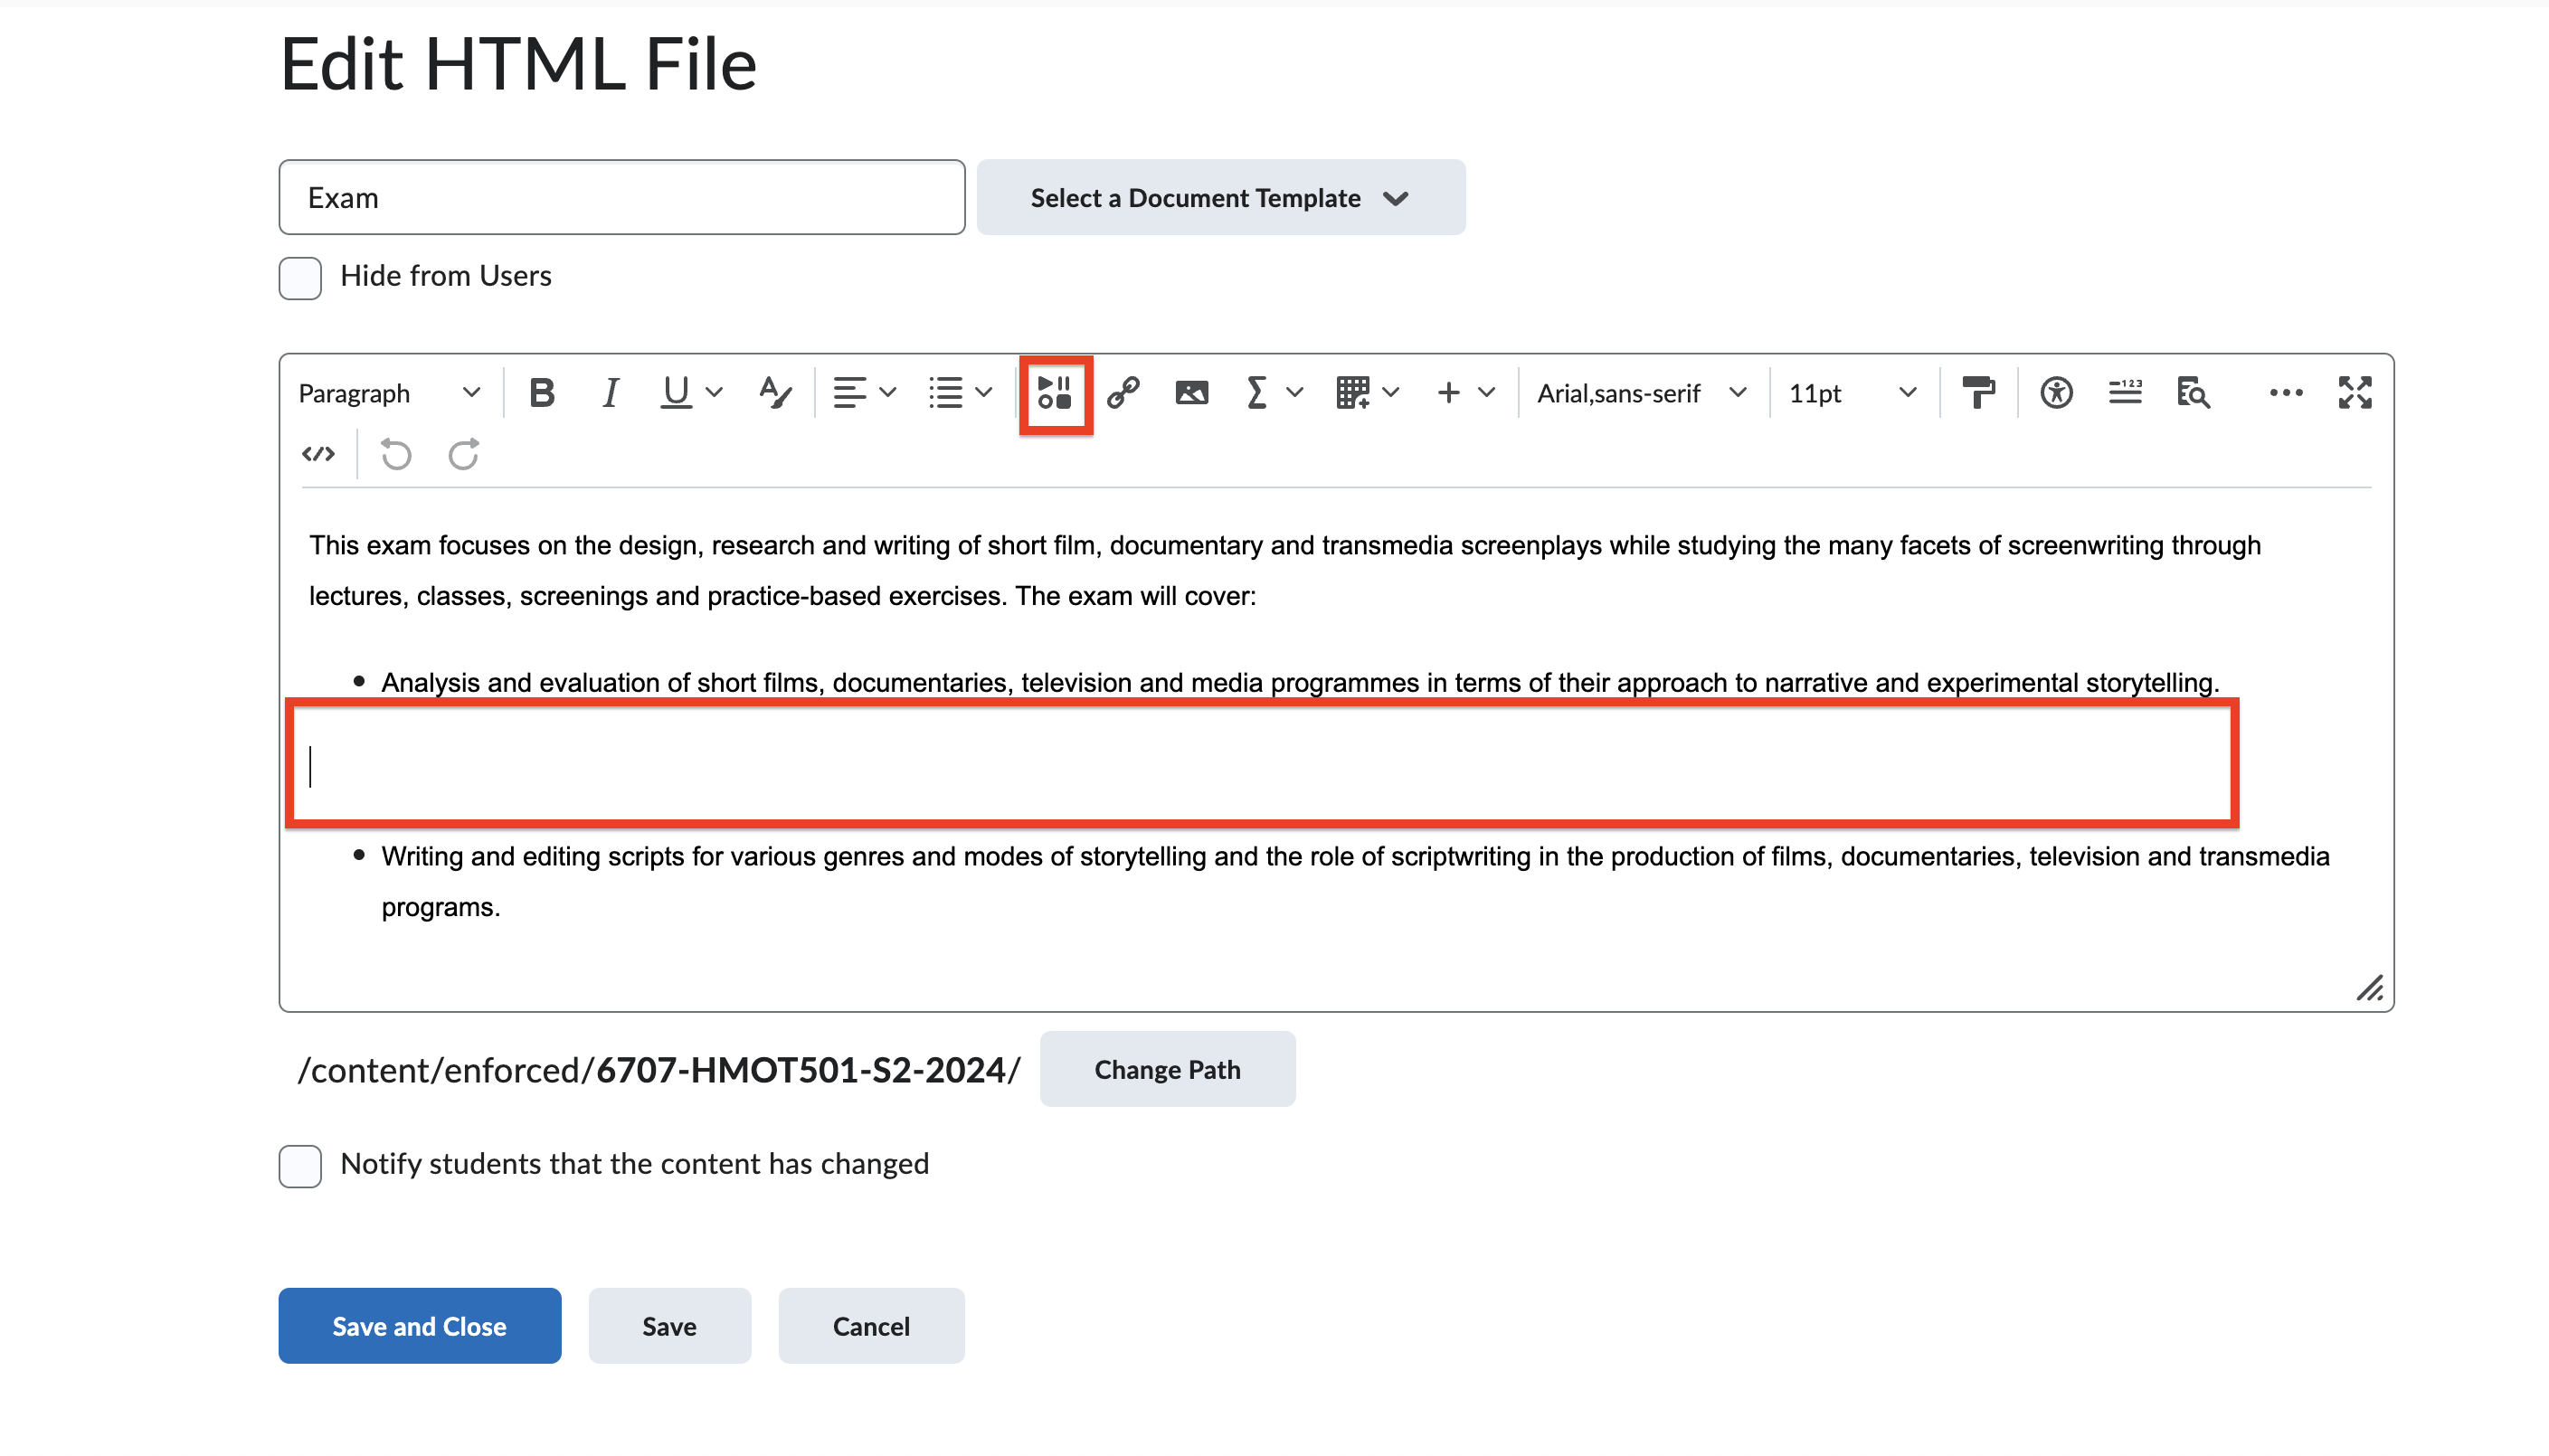Insert an image into the document
Screen dimensions: 2549x1456
1191,392
